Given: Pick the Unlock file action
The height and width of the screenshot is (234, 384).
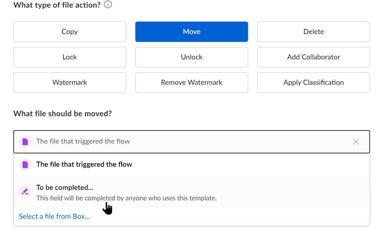Looking at the screenshot, I should tap(192, 57).
